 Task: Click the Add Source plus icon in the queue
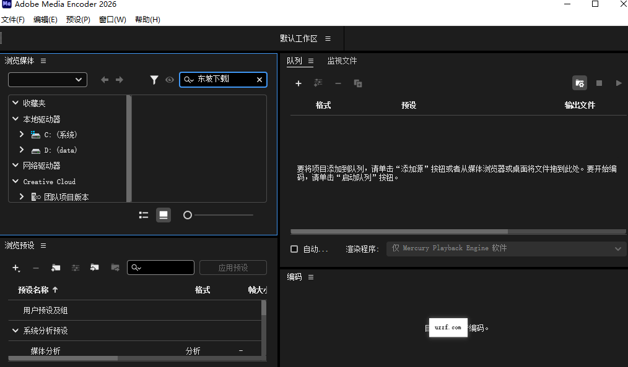(x=299, y=83)
